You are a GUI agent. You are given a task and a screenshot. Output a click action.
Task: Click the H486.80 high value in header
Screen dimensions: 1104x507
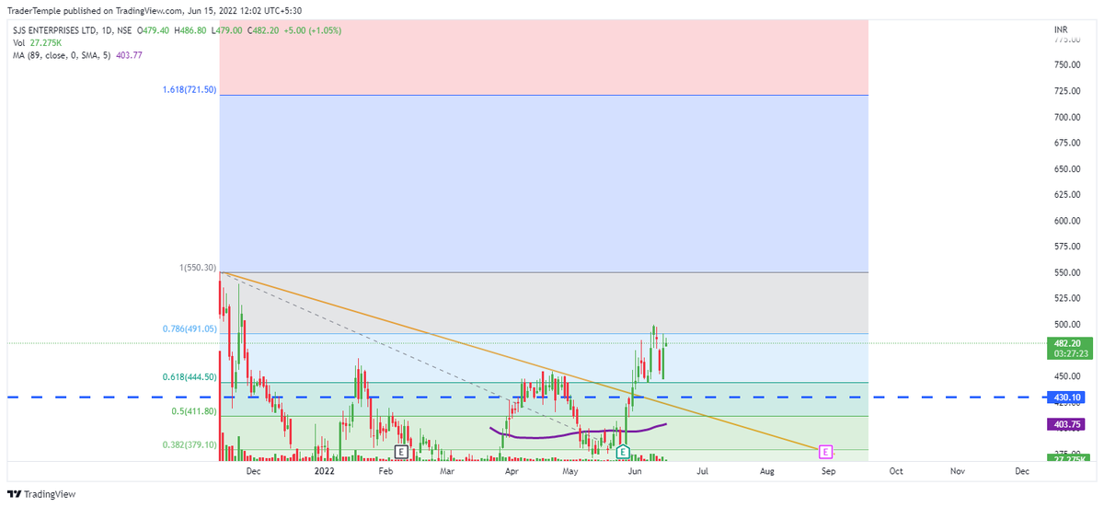(x=189, y=31)
